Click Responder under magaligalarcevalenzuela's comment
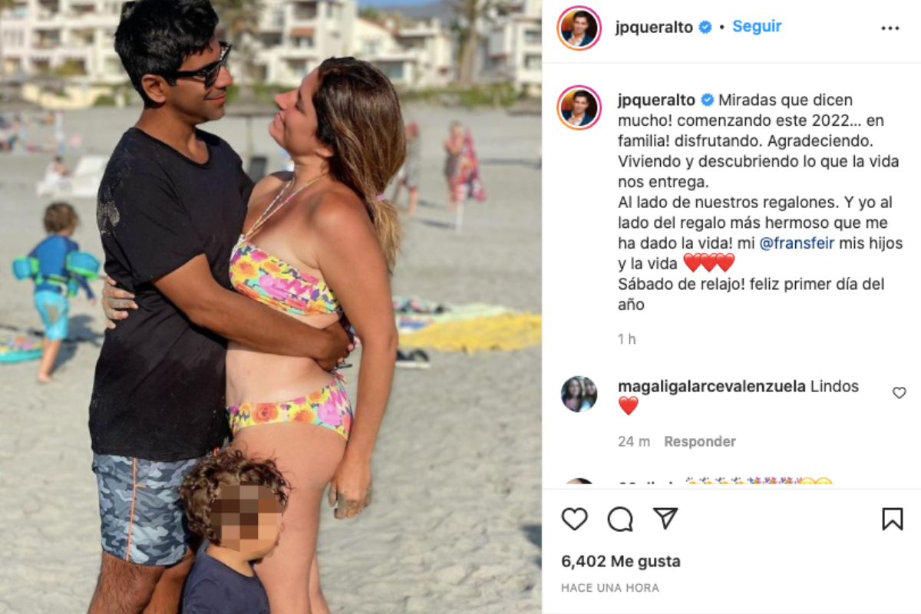This screenshot has height=614, width=921. point(700,441)
